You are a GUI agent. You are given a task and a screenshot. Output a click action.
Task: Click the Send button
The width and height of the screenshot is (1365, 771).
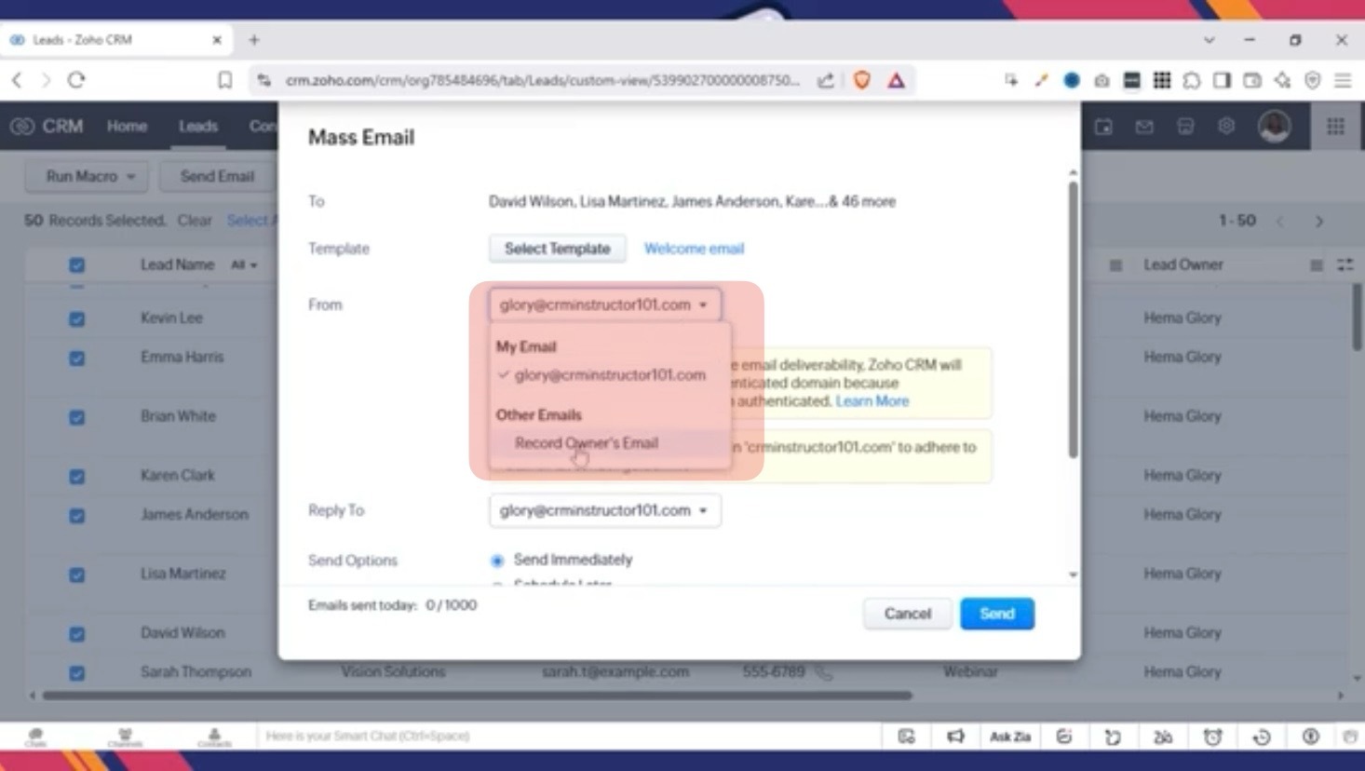pos(996,614)
